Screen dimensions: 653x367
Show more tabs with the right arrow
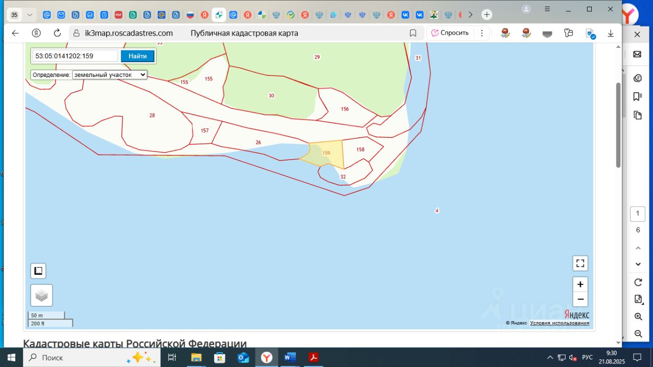470,15
